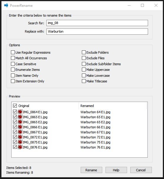
Task: Check the Enumerate Items option
Action: tap(13, 70)
